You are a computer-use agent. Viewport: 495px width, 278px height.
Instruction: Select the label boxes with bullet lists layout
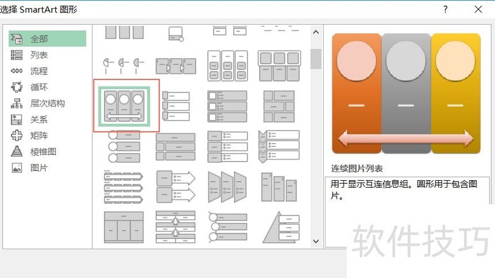click(228, 147)
